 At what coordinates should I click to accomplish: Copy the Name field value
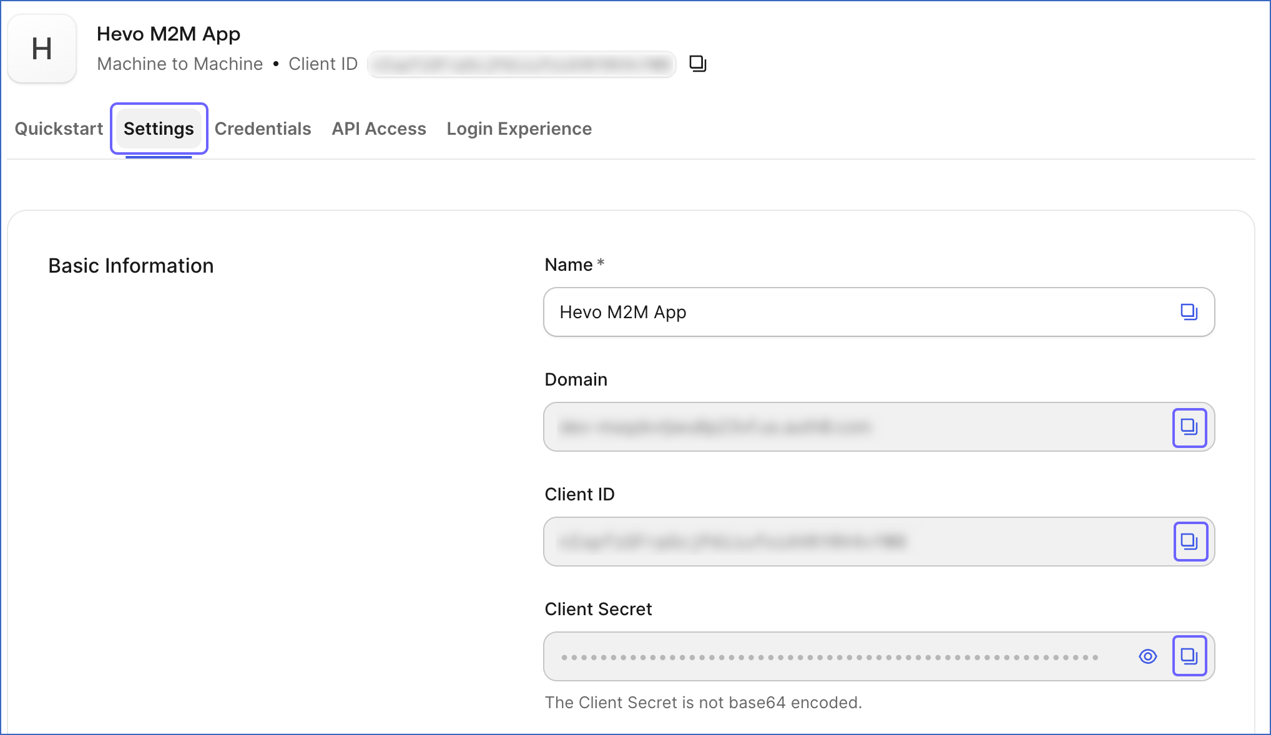[x=1189, y=312]
